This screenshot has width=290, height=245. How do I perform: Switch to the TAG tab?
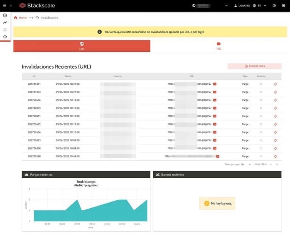218,46
